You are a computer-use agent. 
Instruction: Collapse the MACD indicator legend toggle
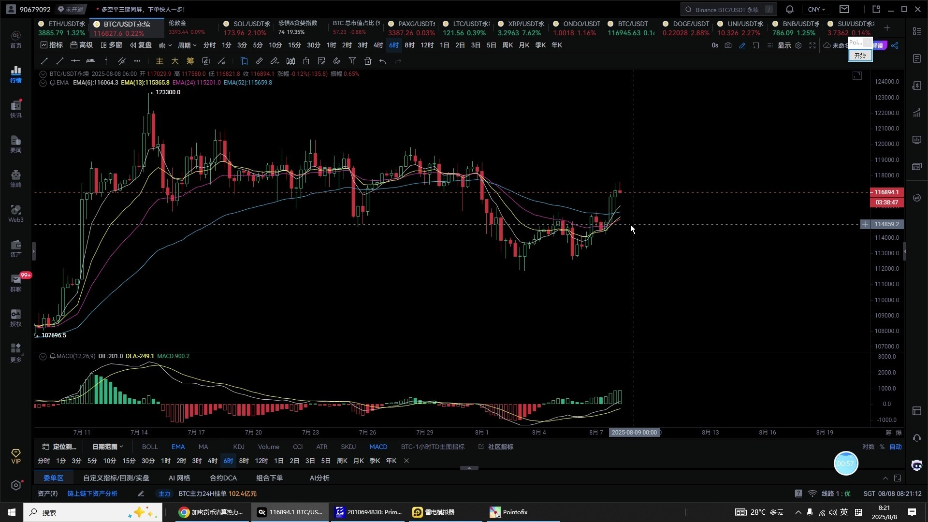point(43,356)
